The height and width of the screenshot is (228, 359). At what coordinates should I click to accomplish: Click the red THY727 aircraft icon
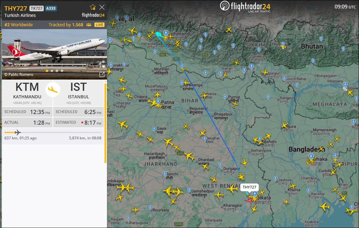tap(249, 200)
